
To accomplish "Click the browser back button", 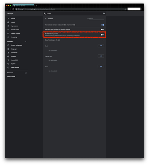I will 7,9.
